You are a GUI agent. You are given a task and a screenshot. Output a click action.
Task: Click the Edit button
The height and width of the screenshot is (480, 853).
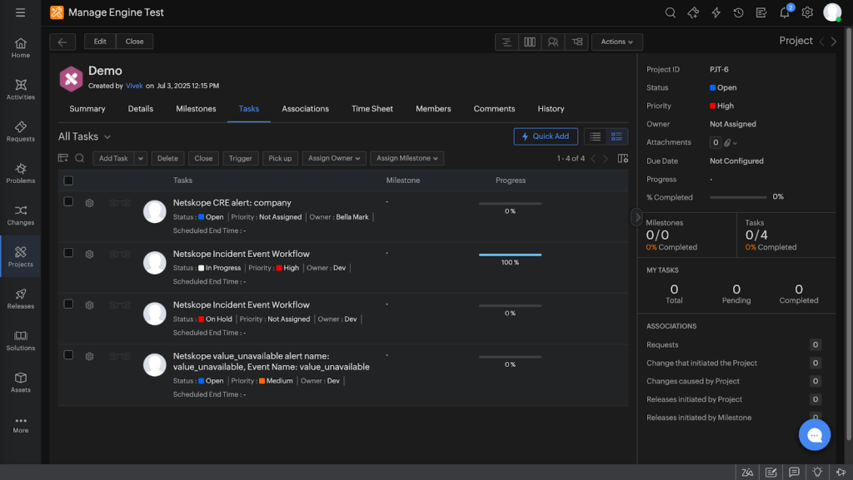tap(100, 42)
